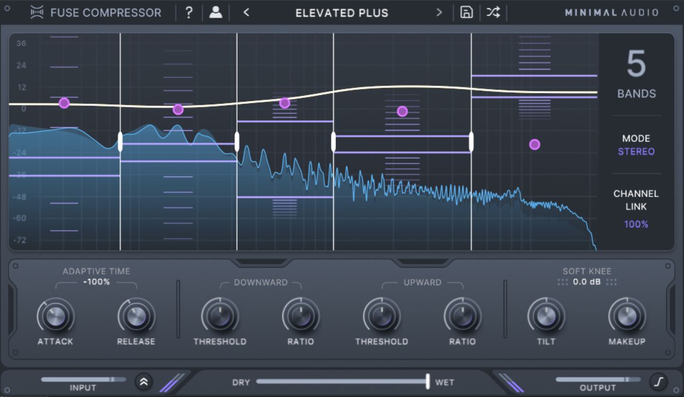Open the ELEVATED PLUS preset name

pos(342,13)
